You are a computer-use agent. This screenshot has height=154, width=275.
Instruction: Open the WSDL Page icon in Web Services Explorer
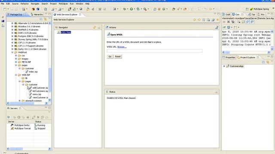pyautogui.click(x=213, y=20)
